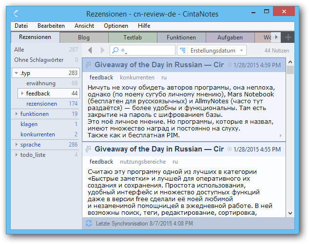Expand first note text via small arrow
The width and height of the screenshot is (309, 244).
pyautogui.click(x=281, y=135)
